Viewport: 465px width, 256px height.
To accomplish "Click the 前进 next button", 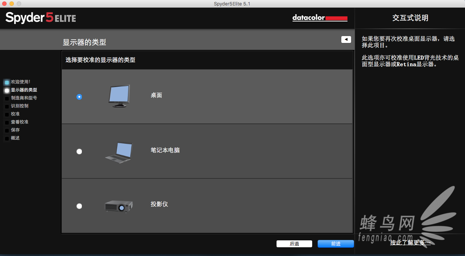I will [336, 244].
